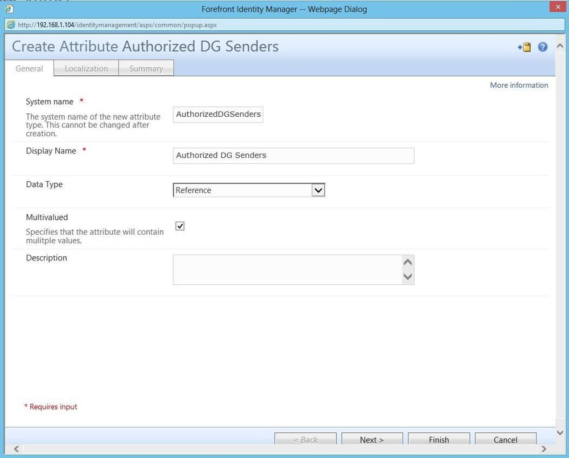This screenshot has height=458, width=569.
Task: Close the Webpage Dialog window
Action: pyautogui.click(x=558, y=7)
